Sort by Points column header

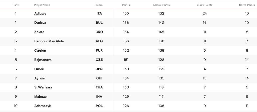126,5
